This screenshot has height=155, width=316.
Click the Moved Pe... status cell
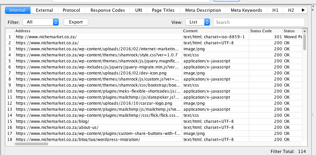(x=293, y=37)
